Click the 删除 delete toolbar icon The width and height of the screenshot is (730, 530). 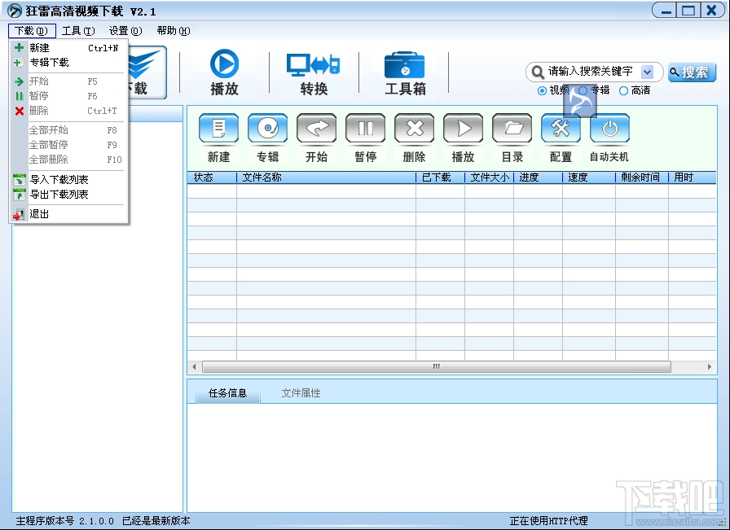(x=415, y=128)
